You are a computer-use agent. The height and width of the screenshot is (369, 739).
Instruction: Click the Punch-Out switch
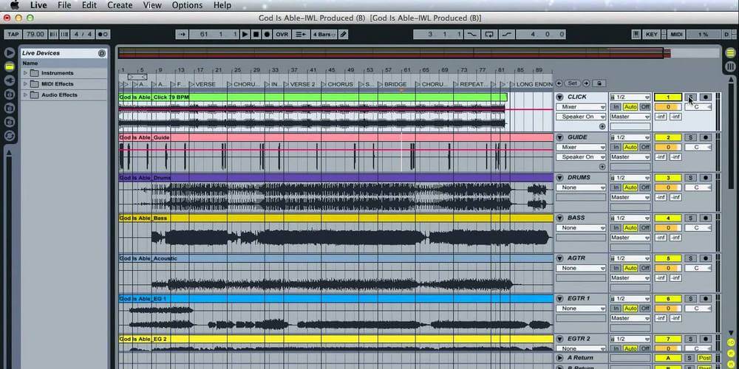[x=506, y=35]
